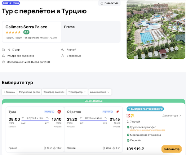Click the outbound airline logo icon
The image size is (186, 155).
coord(59,112)
